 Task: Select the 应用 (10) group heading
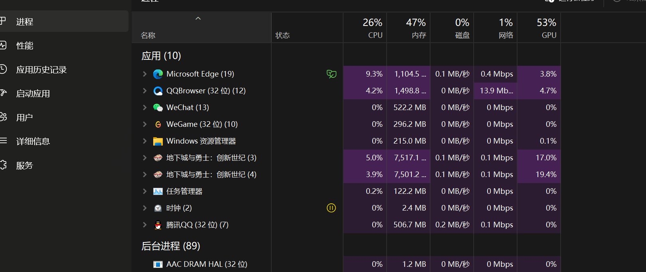[161, 55]
